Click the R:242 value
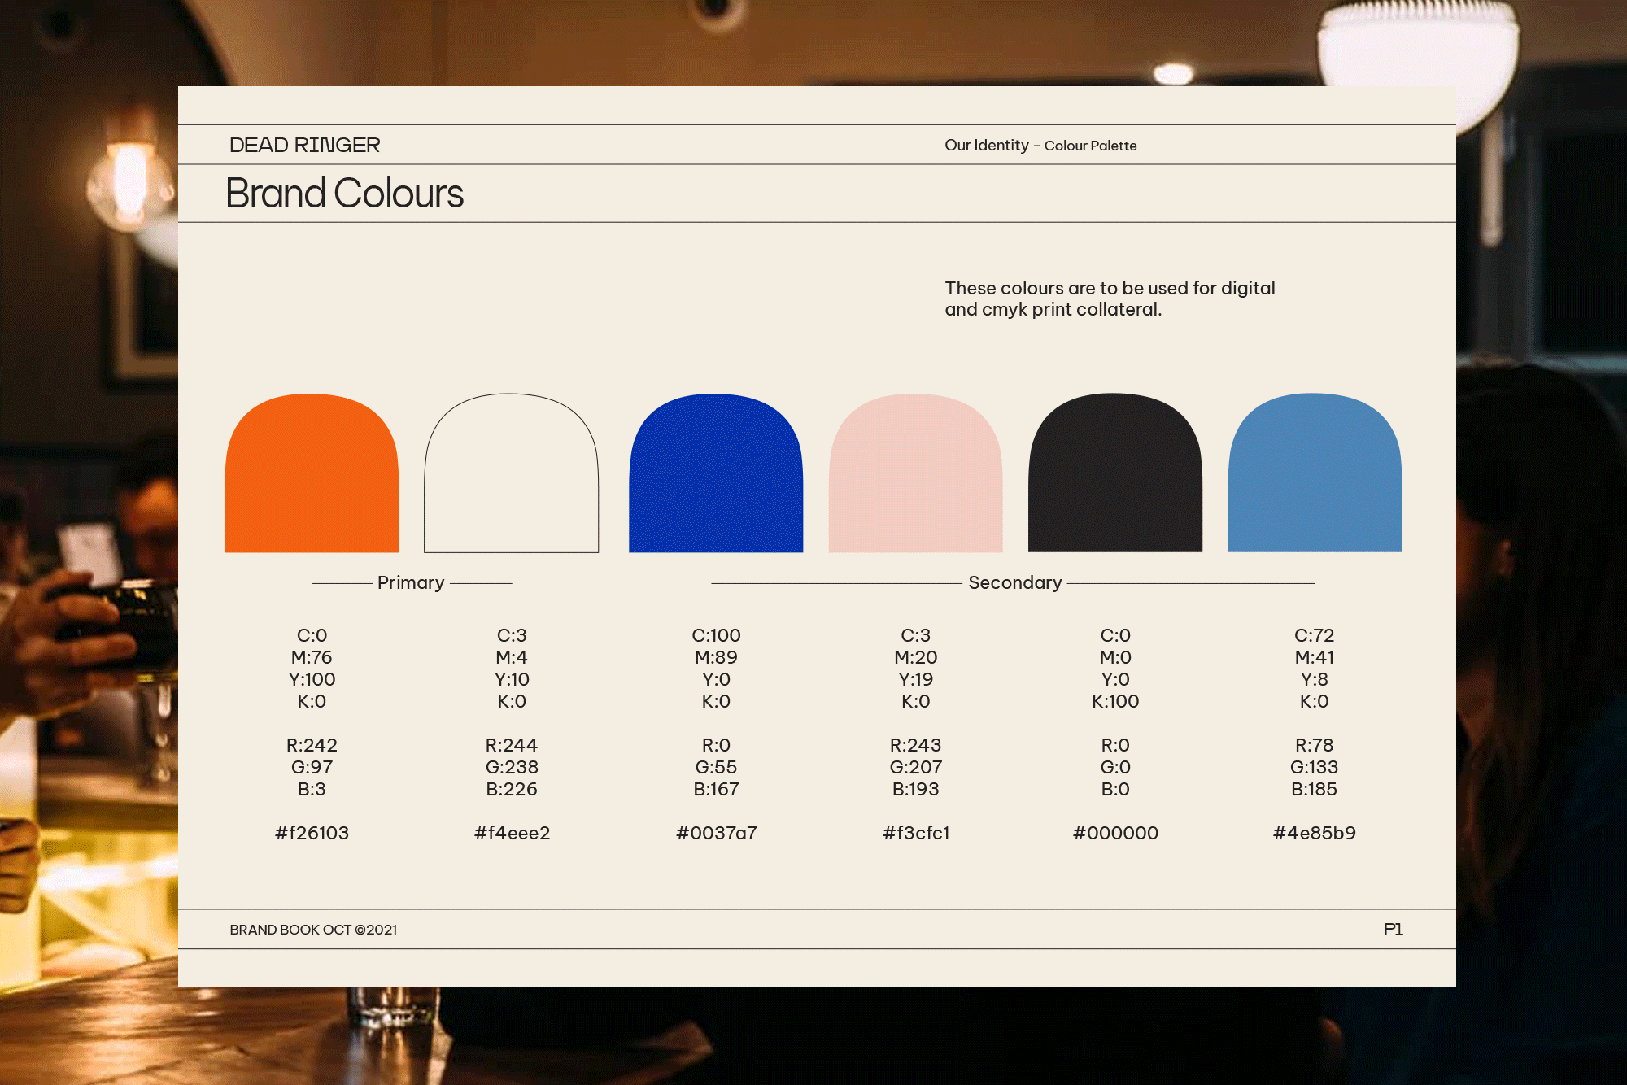1627x1085 pixels. (x=312, y=745)
